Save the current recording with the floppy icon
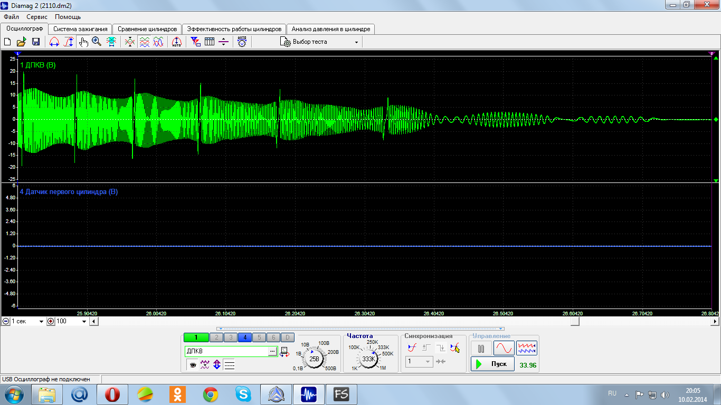Screen dimensions: 721x405 click(36, 42)
